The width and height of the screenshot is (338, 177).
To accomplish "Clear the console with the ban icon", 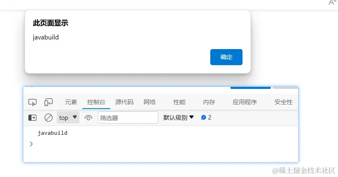I will 48,118.
